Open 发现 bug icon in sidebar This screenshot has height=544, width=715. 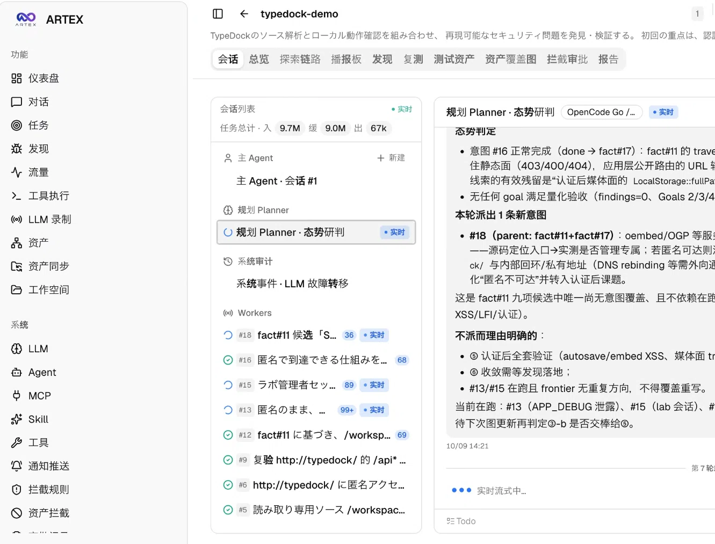17,149
